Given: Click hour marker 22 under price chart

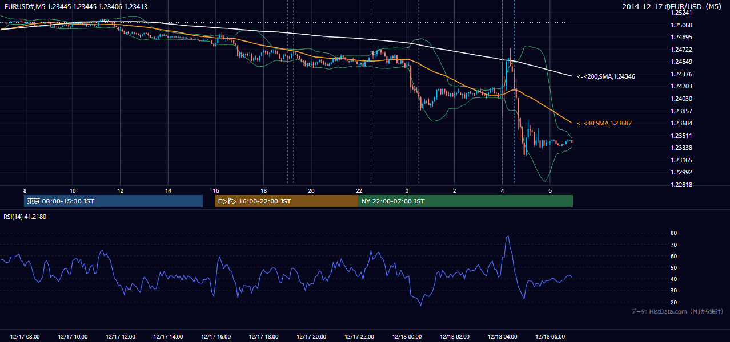Looking at the screenshot, I should click(359, 190).
